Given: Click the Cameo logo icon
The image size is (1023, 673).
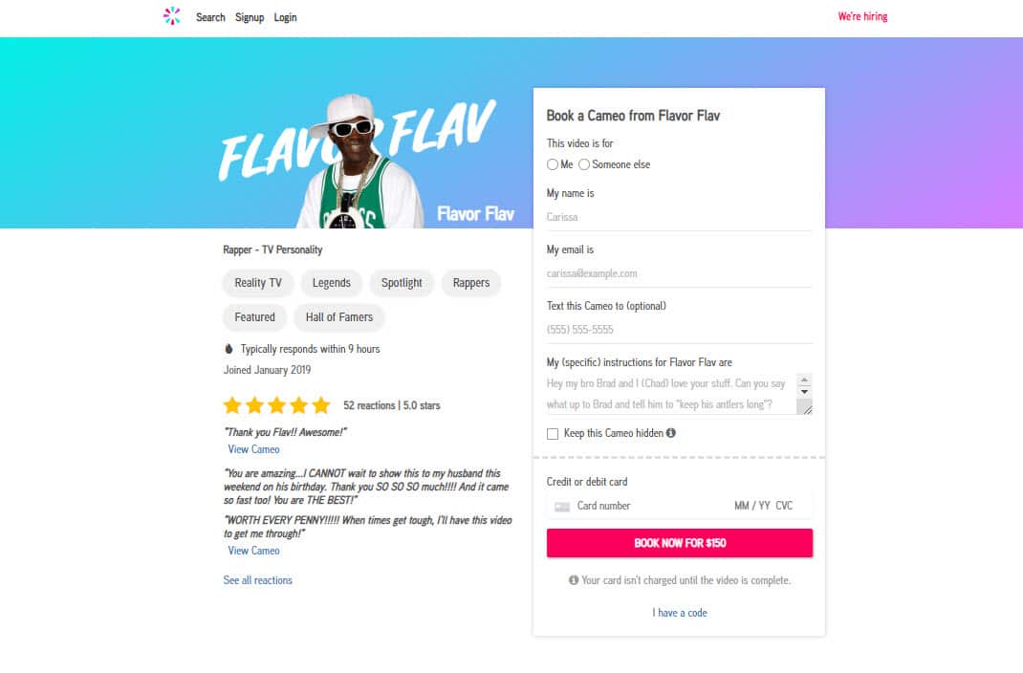Looking at the screenshot, I should pos(172,16).
